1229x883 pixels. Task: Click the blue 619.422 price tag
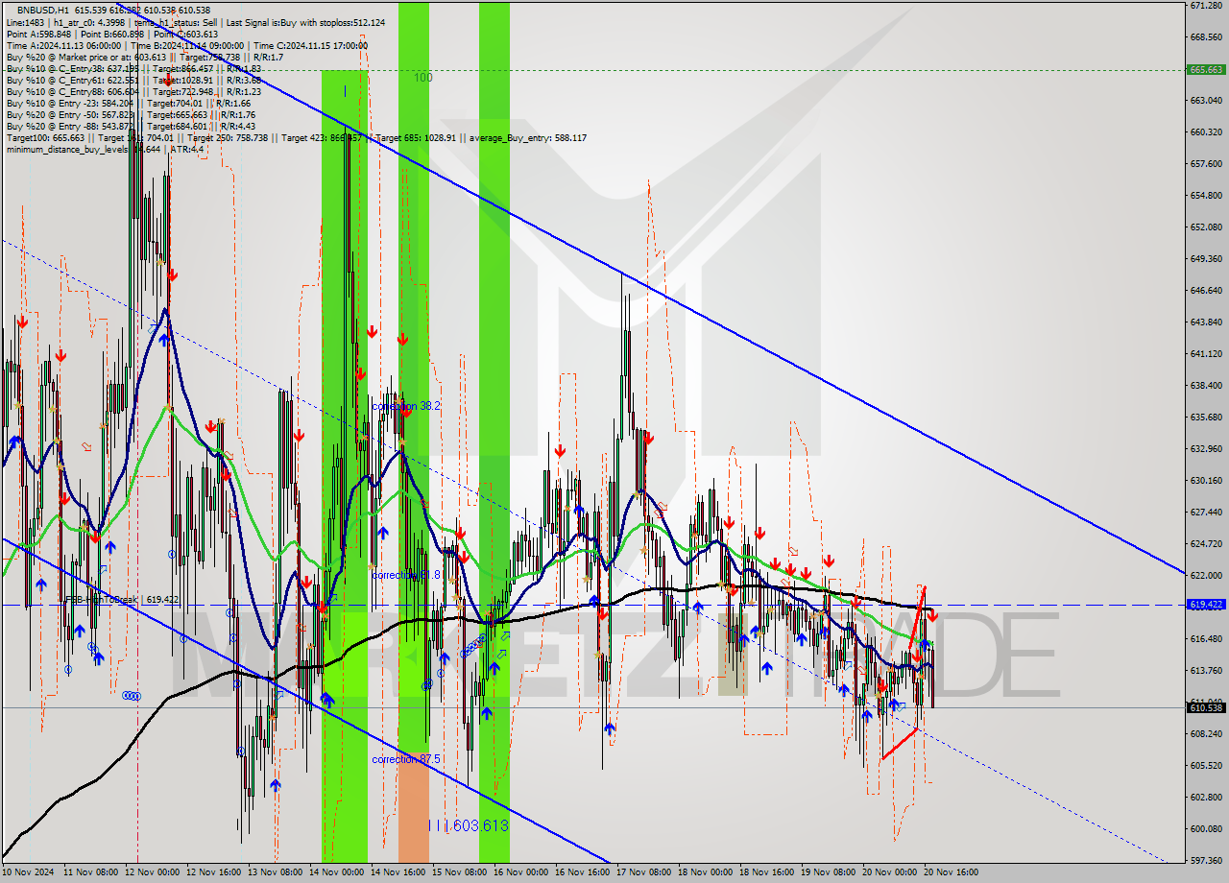[1206, 605]
